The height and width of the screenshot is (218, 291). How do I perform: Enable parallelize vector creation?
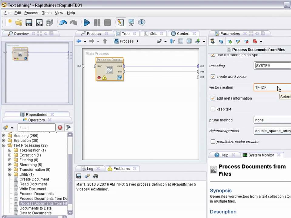(x=213, y=142)
